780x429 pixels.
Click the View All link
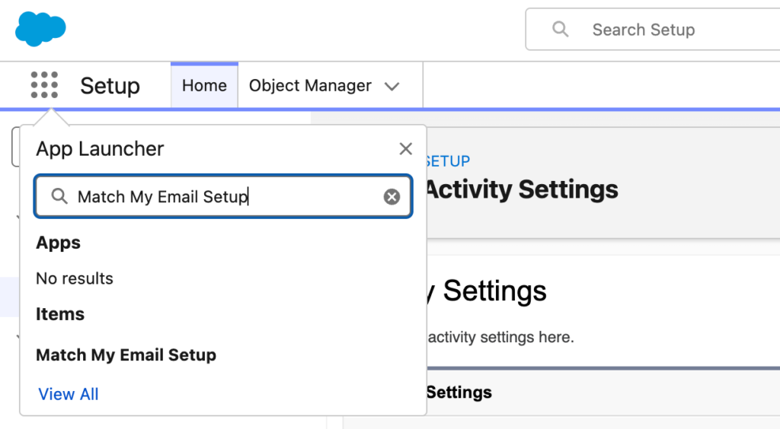click(69, 394)
